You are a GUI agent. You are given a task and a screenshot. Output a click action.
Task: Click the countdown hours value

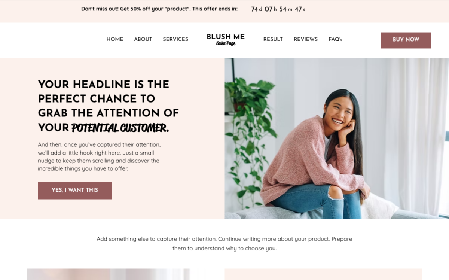coord(268,9)
